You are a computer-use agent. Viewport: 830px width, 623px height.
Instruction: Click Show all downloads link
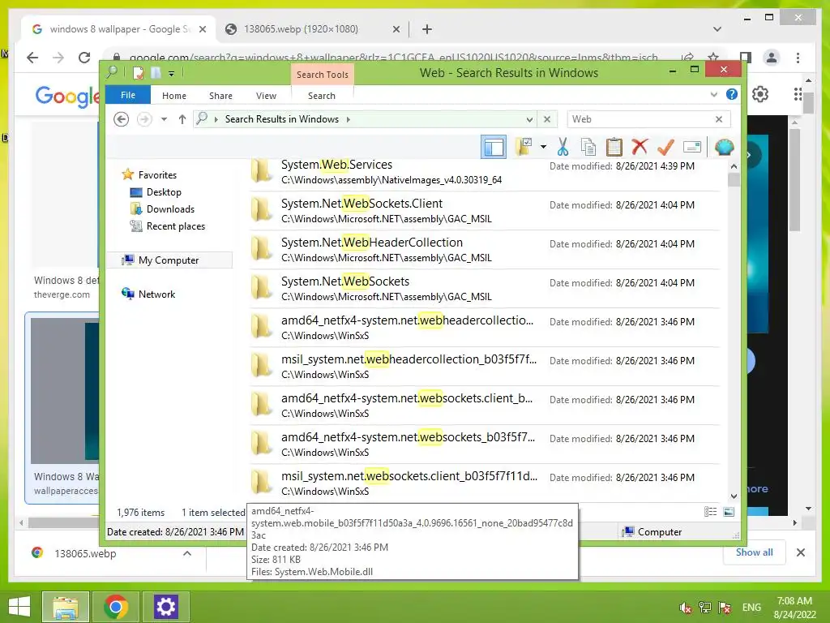(x=755, y=552)
